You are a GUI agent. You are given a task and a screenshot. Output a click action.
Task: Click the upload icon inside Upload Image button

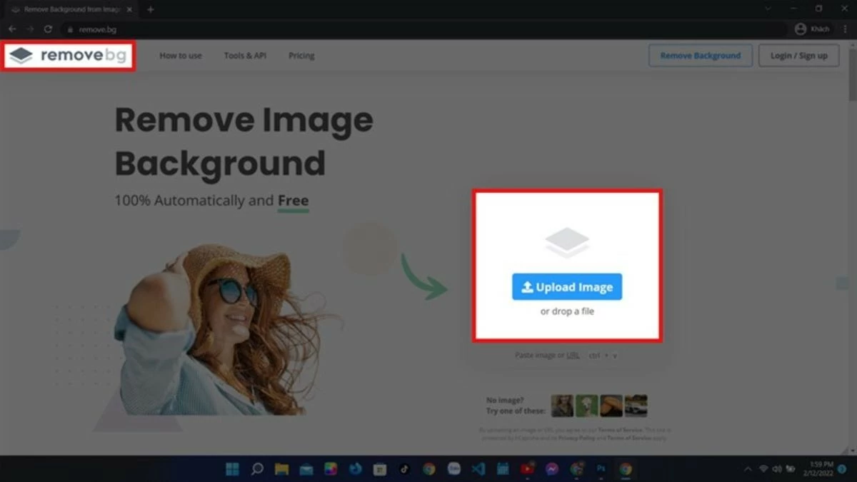(526, 286)
